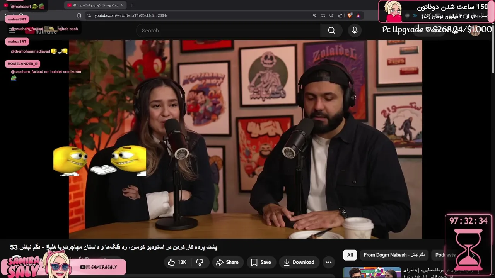Click the video player to pause playback
Image resolution: width=495 pixels, height=278 pixels.
point(246,139)
